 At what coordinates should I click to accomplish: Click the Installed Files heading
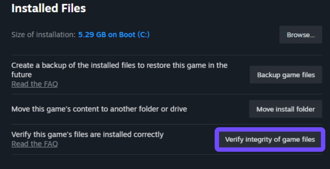tap(48, 9)
